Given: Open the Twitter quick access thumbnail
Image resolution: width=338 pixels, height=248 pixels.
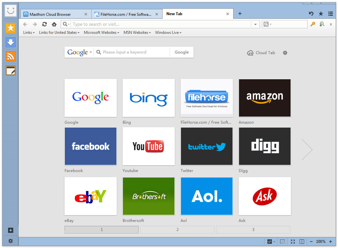Looking at the screenshot, I should (x=207, y=146).
